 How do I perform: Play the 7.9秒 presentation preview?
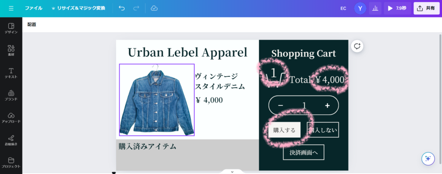(x=397, y=8)
